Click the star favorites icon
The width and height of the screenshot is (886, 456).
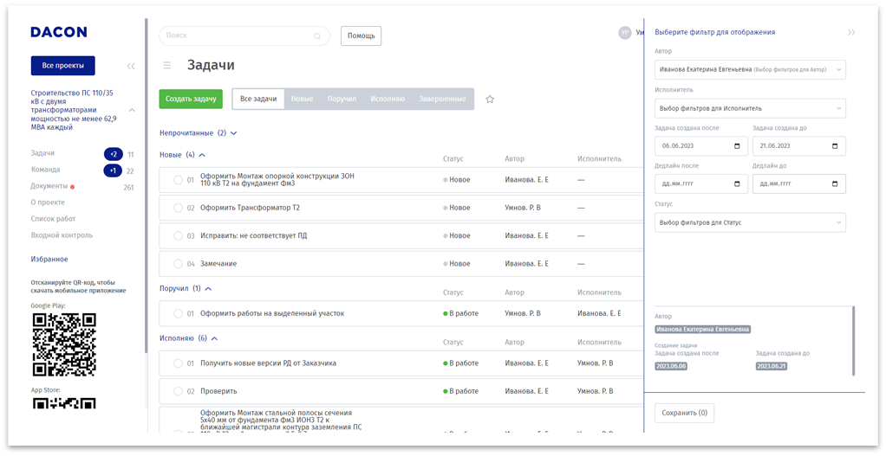[x=490, y=100]
